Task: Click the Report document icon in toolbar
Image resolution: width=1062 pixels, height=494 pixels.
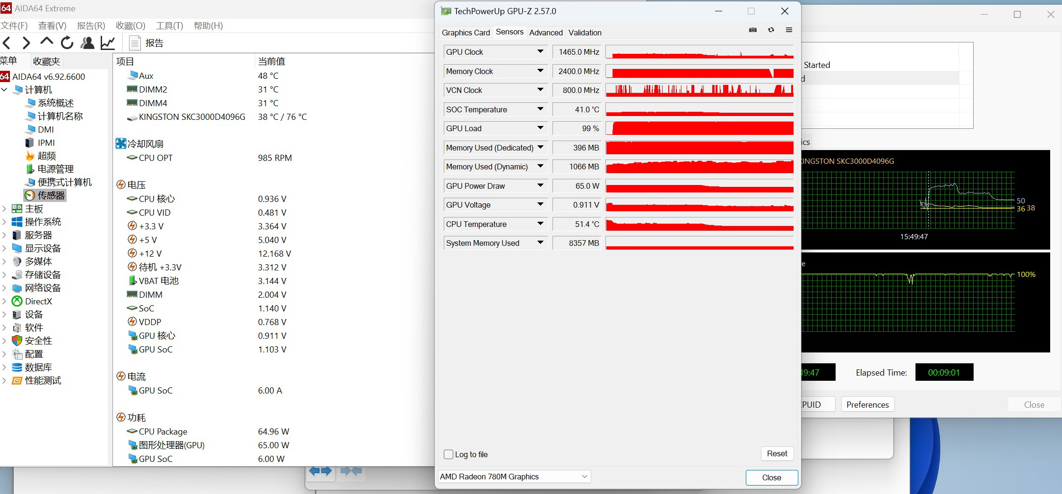Action: [x=135, y=43]
